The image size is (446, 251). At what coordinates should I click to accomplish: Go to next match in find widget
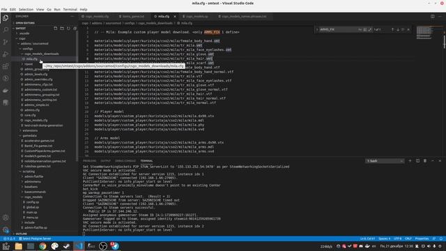pyautogui.click(x=398, y=29)
